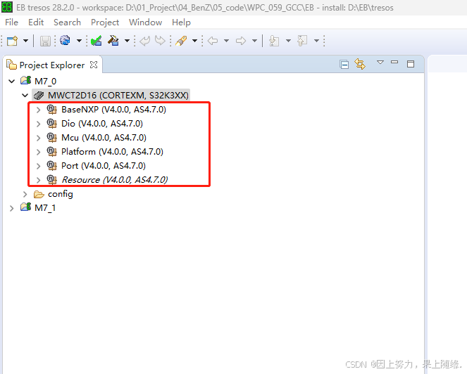Viewport: 467px width, 374px height.
Task: Open the Project menu
Action: pyautogui.click(x=105, y=22)
